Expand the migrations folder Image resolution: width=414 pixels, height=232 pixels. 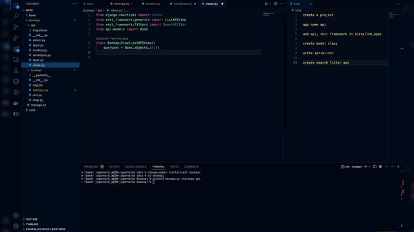pyautogui.click(x=50, y=30)
